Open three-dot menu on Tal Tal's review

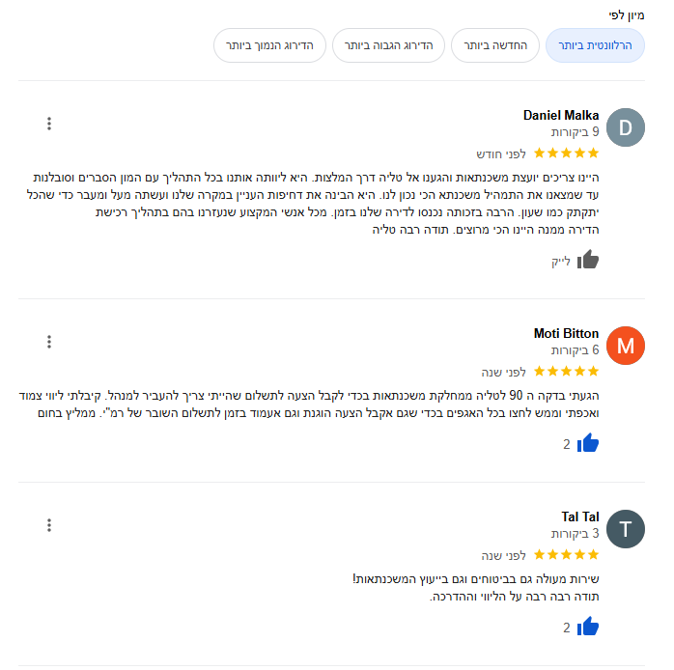[49, 525]
